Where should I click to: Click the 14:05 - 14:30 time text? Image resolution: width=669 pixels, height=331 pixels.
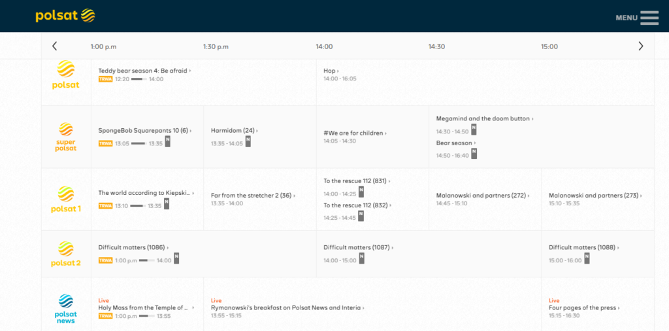pos(340,141)
